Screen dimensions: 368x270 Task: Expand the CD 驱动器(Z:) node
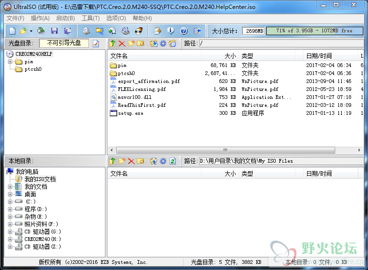10,247
